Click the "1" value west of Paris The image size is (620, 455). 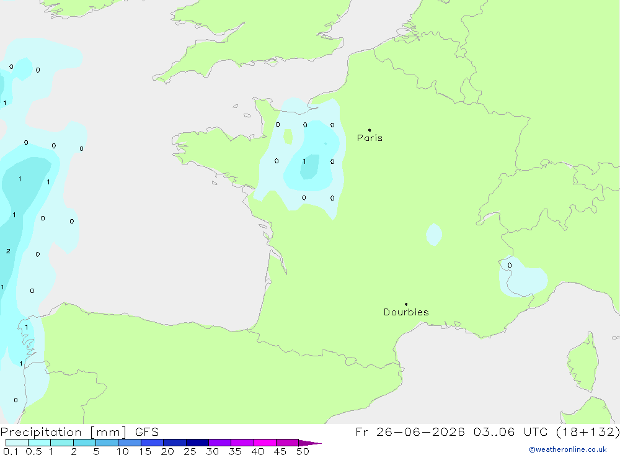pos(304,161)
